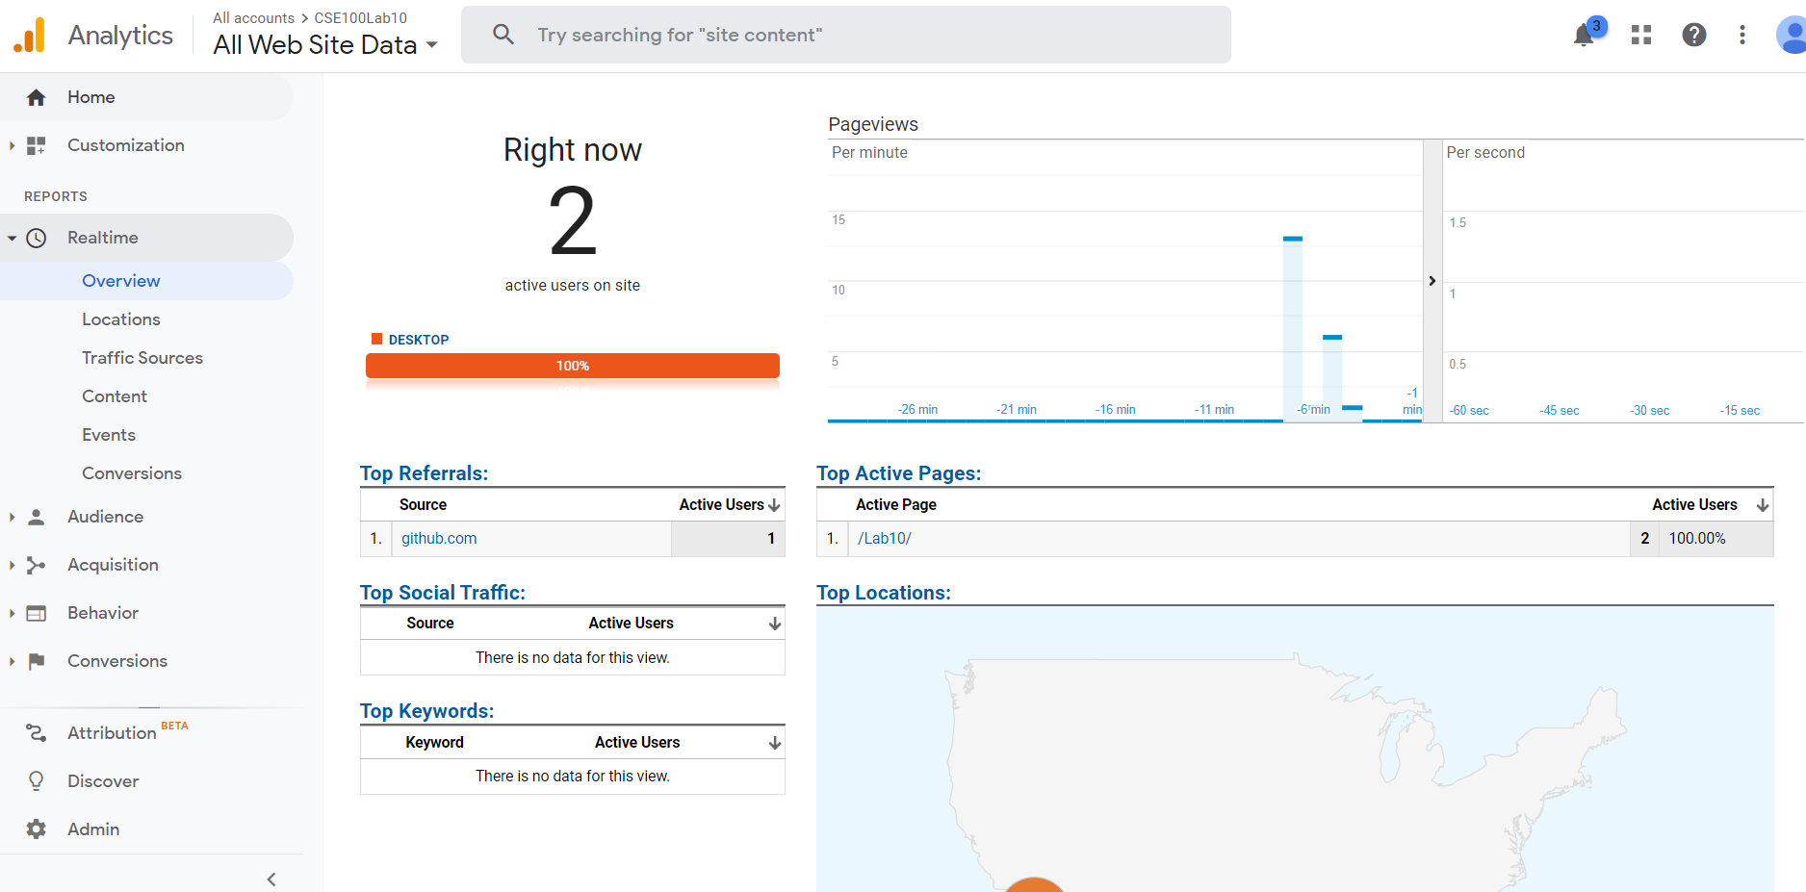1806x892 pixels.
Task: Click the orange DESKTOP 100% bar
Action: click(x=573, y=367)
